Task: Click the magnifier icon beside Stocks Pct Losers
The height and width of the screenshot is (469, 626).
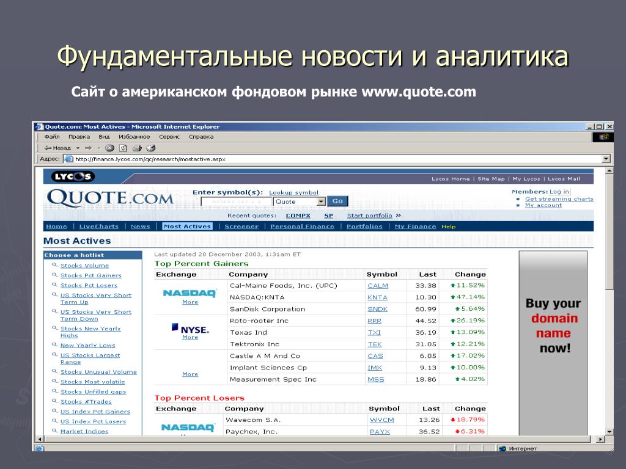Action: coord(54,285)
